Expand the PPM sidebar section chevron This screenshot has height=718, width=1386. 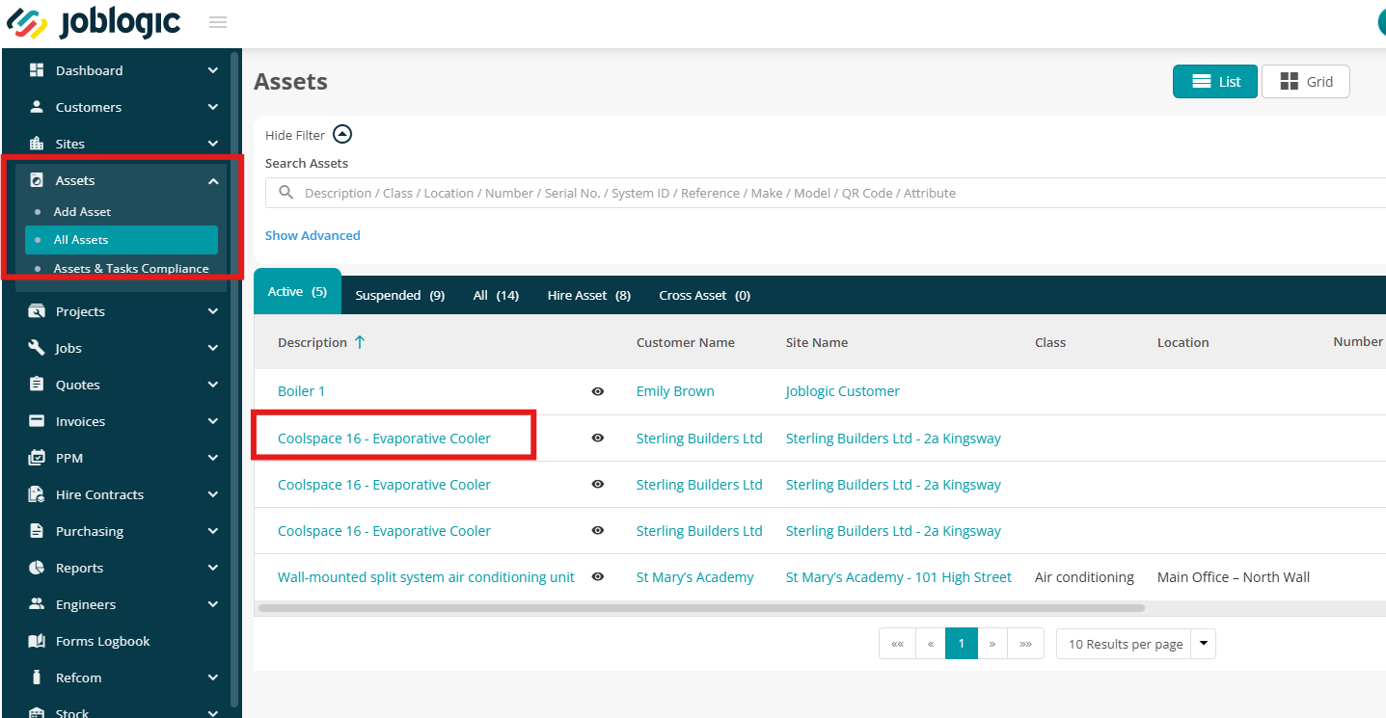pos(213,458)
